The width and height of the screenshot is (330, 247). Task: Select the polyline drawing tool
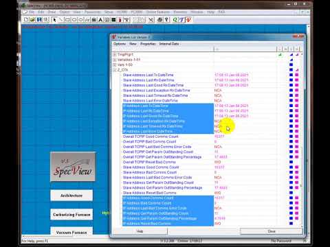click(x=87, y=20)
